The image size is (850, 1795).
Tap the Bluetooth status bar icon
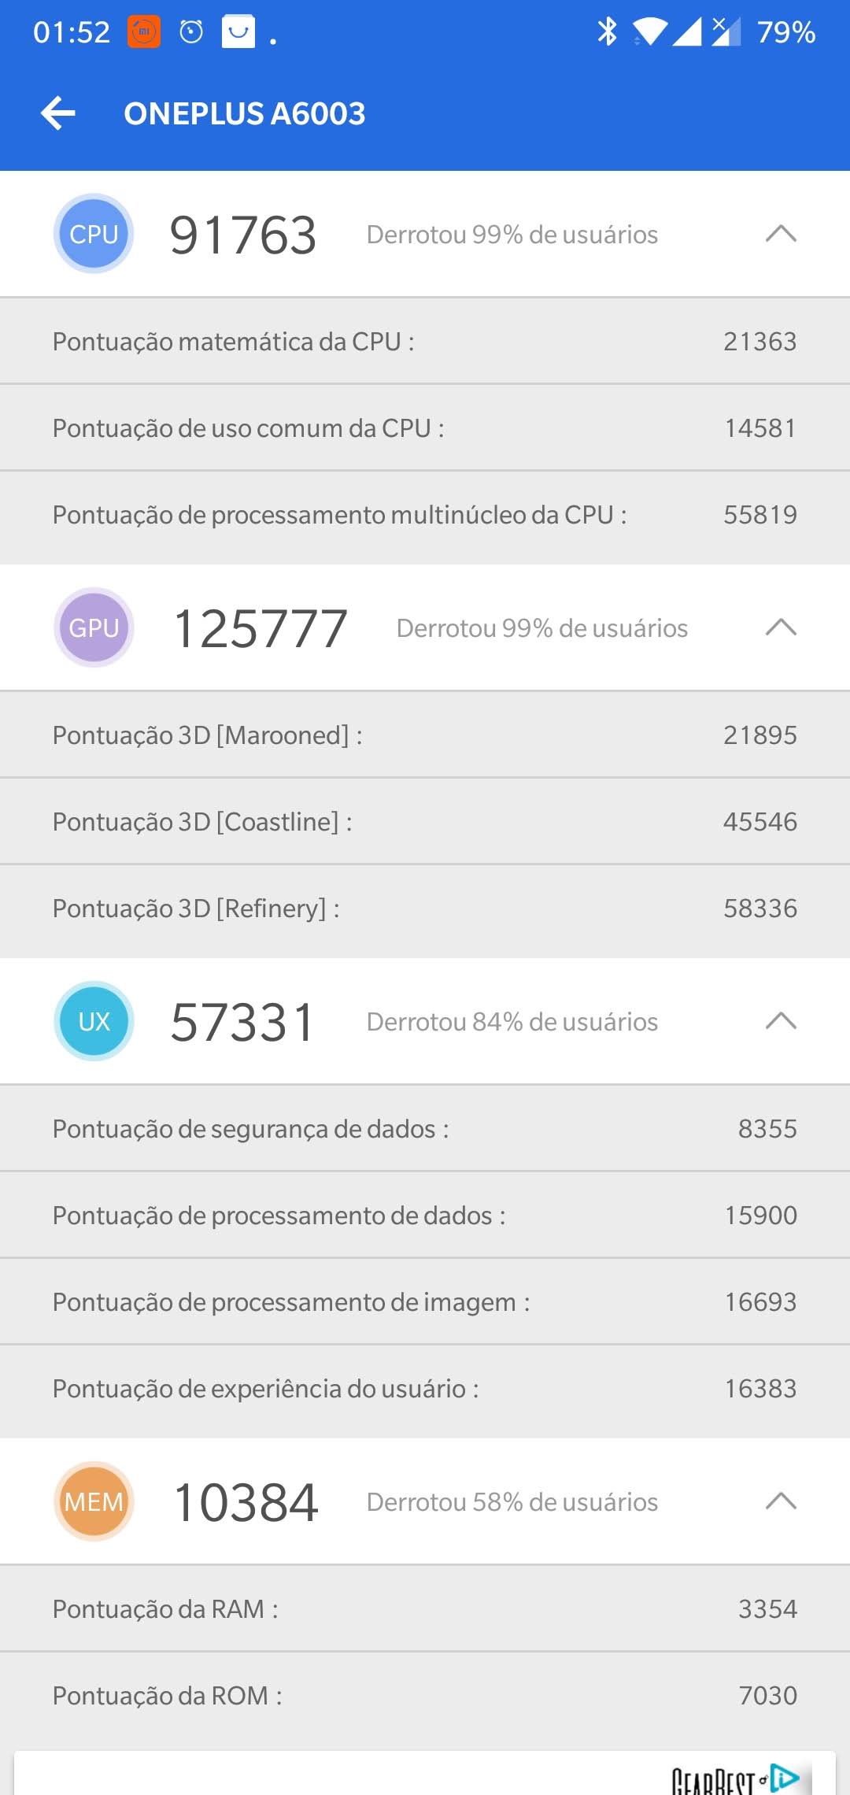607,32
